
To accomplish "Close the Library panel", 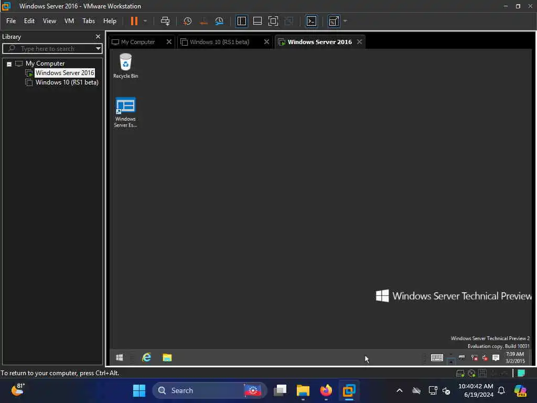I will (98, 36).
